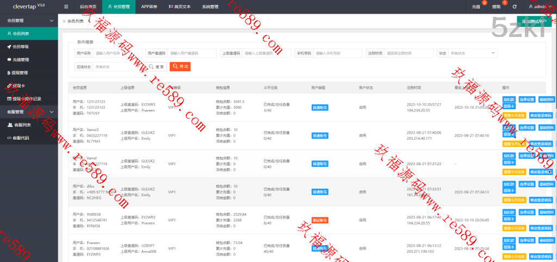Open the 在线状态 dropdown filter
Image resolution: width=557 pixels, height=262 pixels.
pos(118,66)
